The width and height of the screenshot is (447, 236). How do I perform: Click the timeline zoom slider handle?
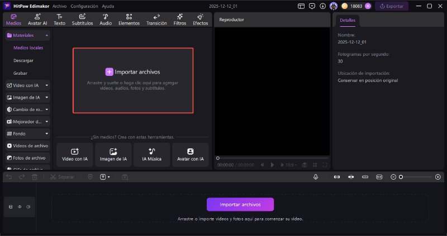point(401,177)
